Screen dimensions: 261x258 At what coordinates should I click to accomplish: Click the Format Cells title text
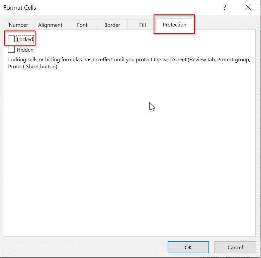(x=20, y=7)
